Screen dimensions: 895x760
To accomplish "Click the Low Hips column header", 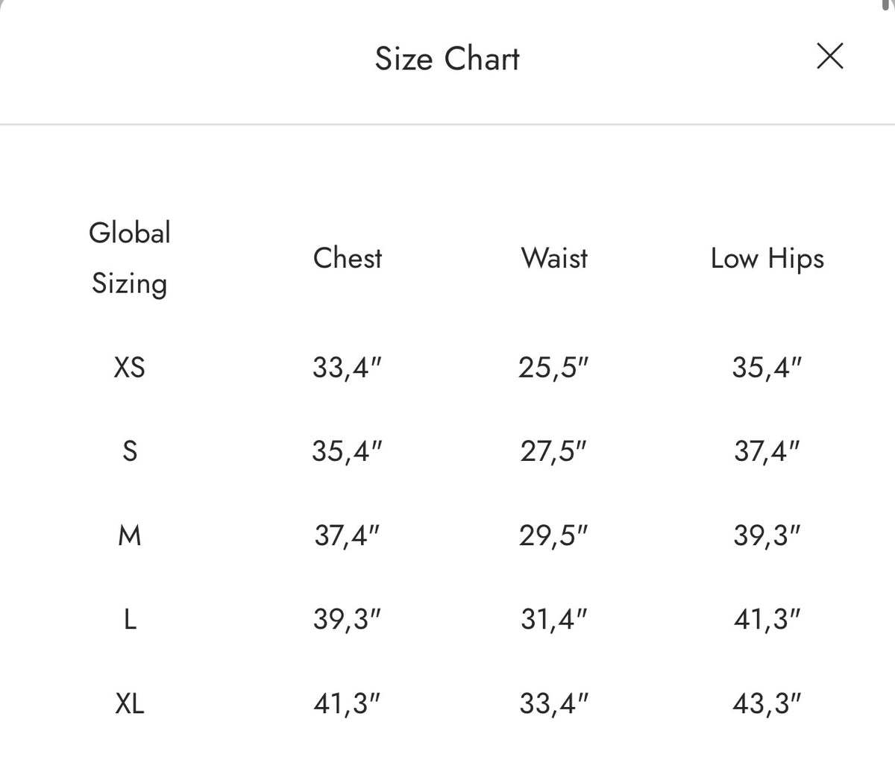I will [767, 259].
